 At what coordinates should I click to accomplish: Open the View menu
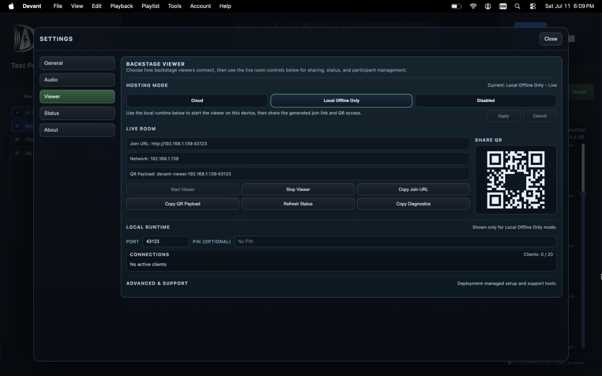tap(77, 6)
